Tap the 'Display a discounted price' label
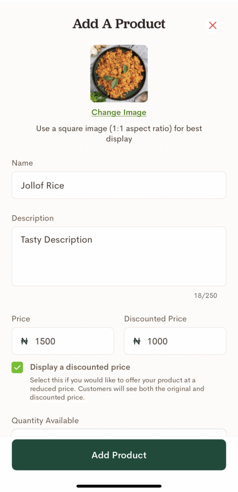The height and width of the screenshot is (492, 238). click(80, 367)
